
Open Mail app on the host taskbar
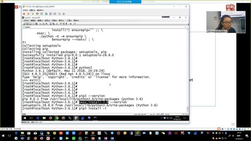[35, 133]
